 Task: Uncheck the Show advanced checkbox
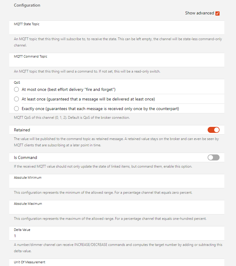217,13
